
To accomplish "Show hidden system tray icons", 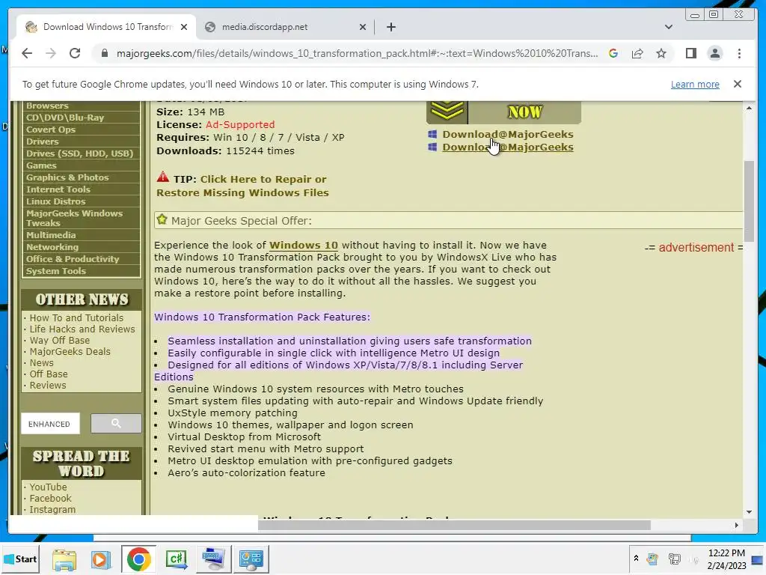I will coord(636,559).
